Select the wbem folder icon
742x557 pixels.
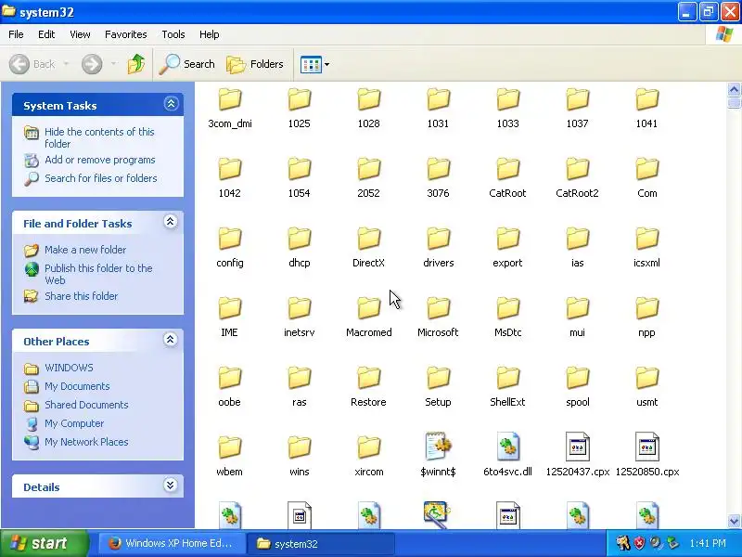230,447
